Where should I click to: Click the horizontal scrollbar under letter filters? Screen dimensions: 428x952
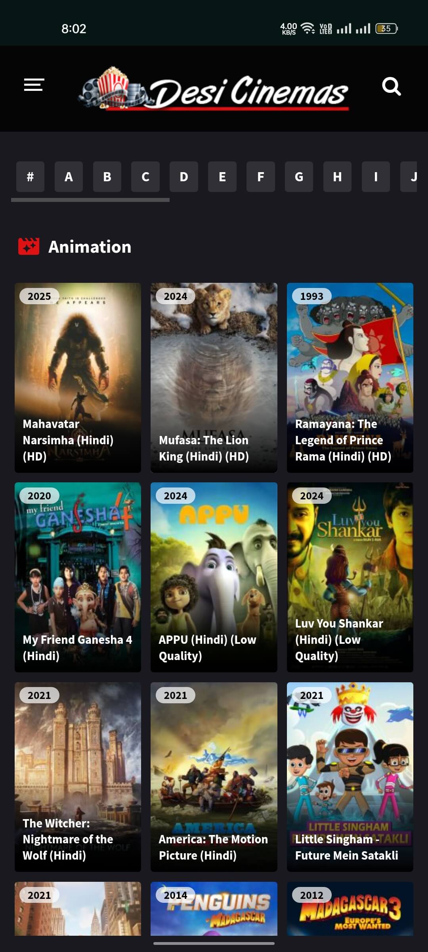pos(90,200)
